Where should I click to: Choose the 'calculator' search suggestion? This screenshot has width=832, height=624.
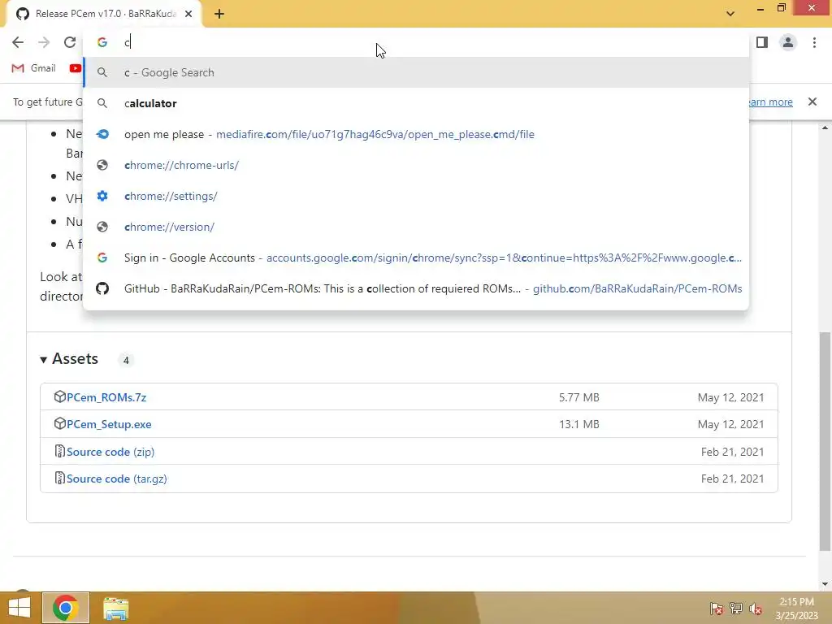[x=416, y=103]
